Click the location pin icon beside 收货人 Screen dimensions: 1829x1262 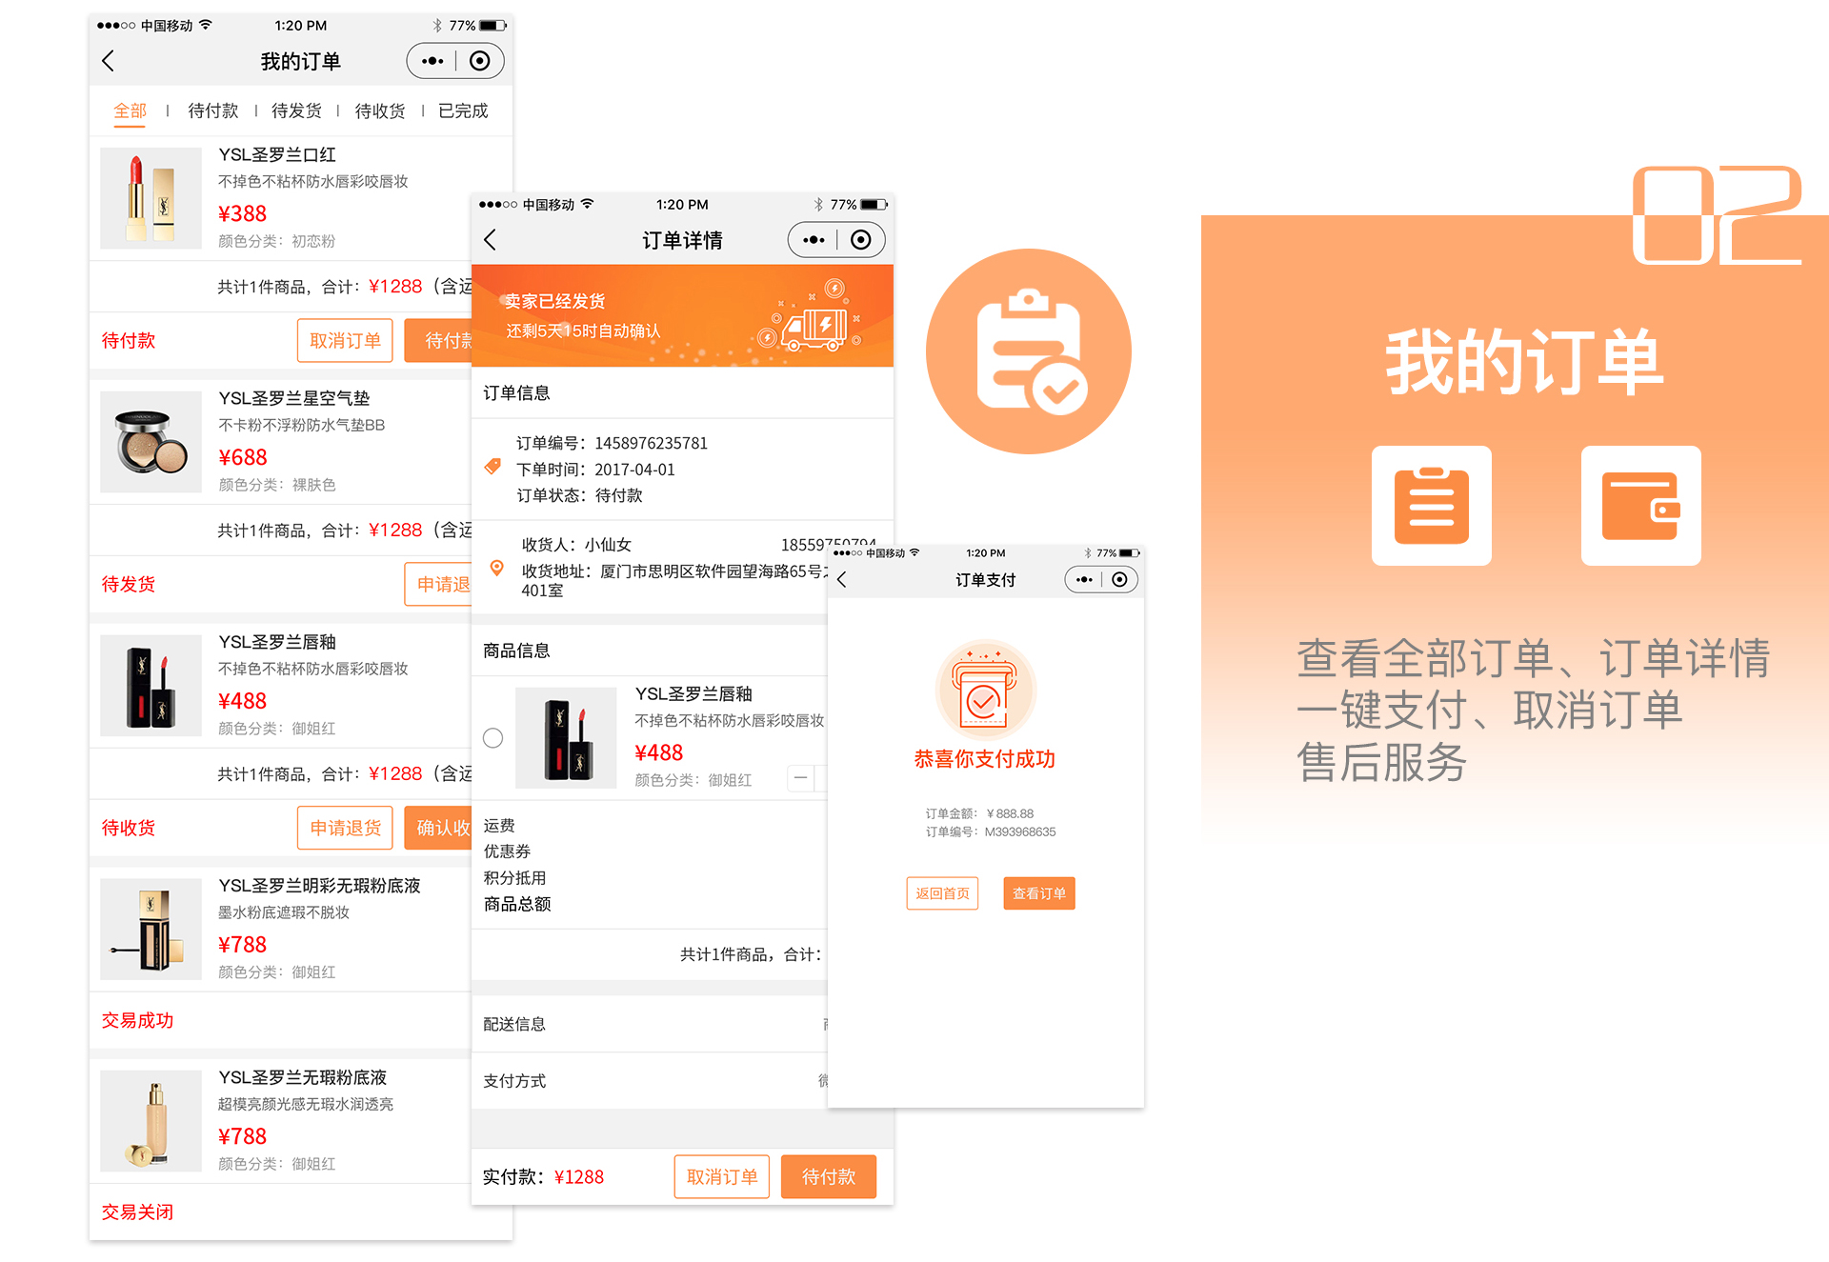click(x=496, y=568)
